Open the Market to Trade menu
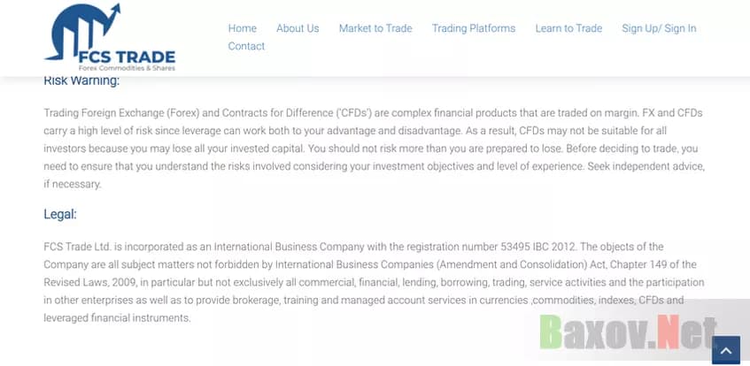The image size is (750, 366). point(375,28)
